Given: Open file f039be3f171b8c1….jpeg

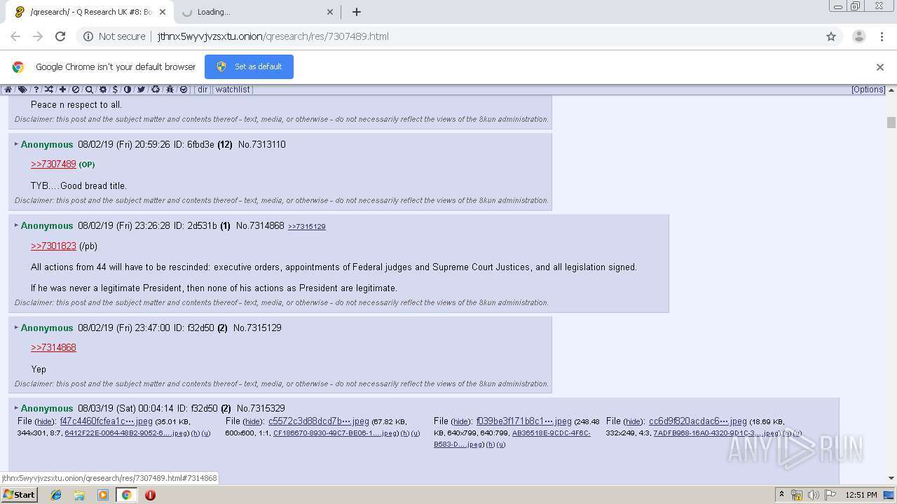Looking at the screenshot, I should coord(524,421).
